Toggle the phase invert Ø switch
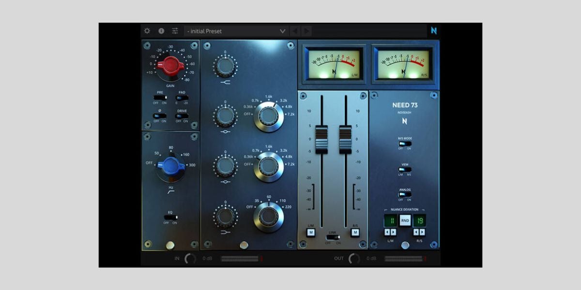 point(160,116)
